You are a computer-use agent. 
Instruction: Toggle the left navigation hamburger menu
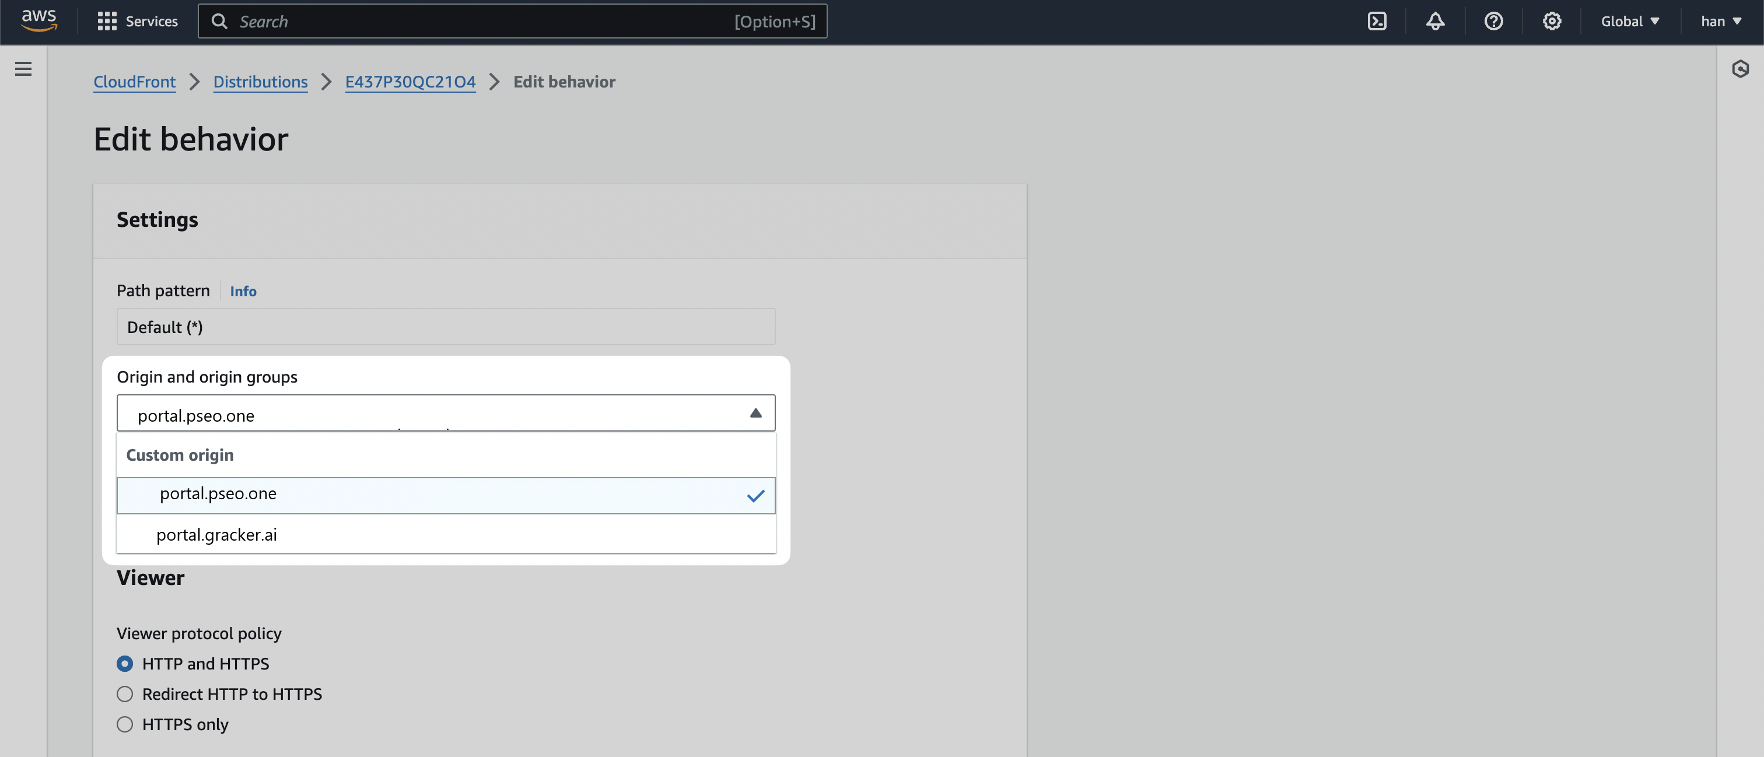23,68
